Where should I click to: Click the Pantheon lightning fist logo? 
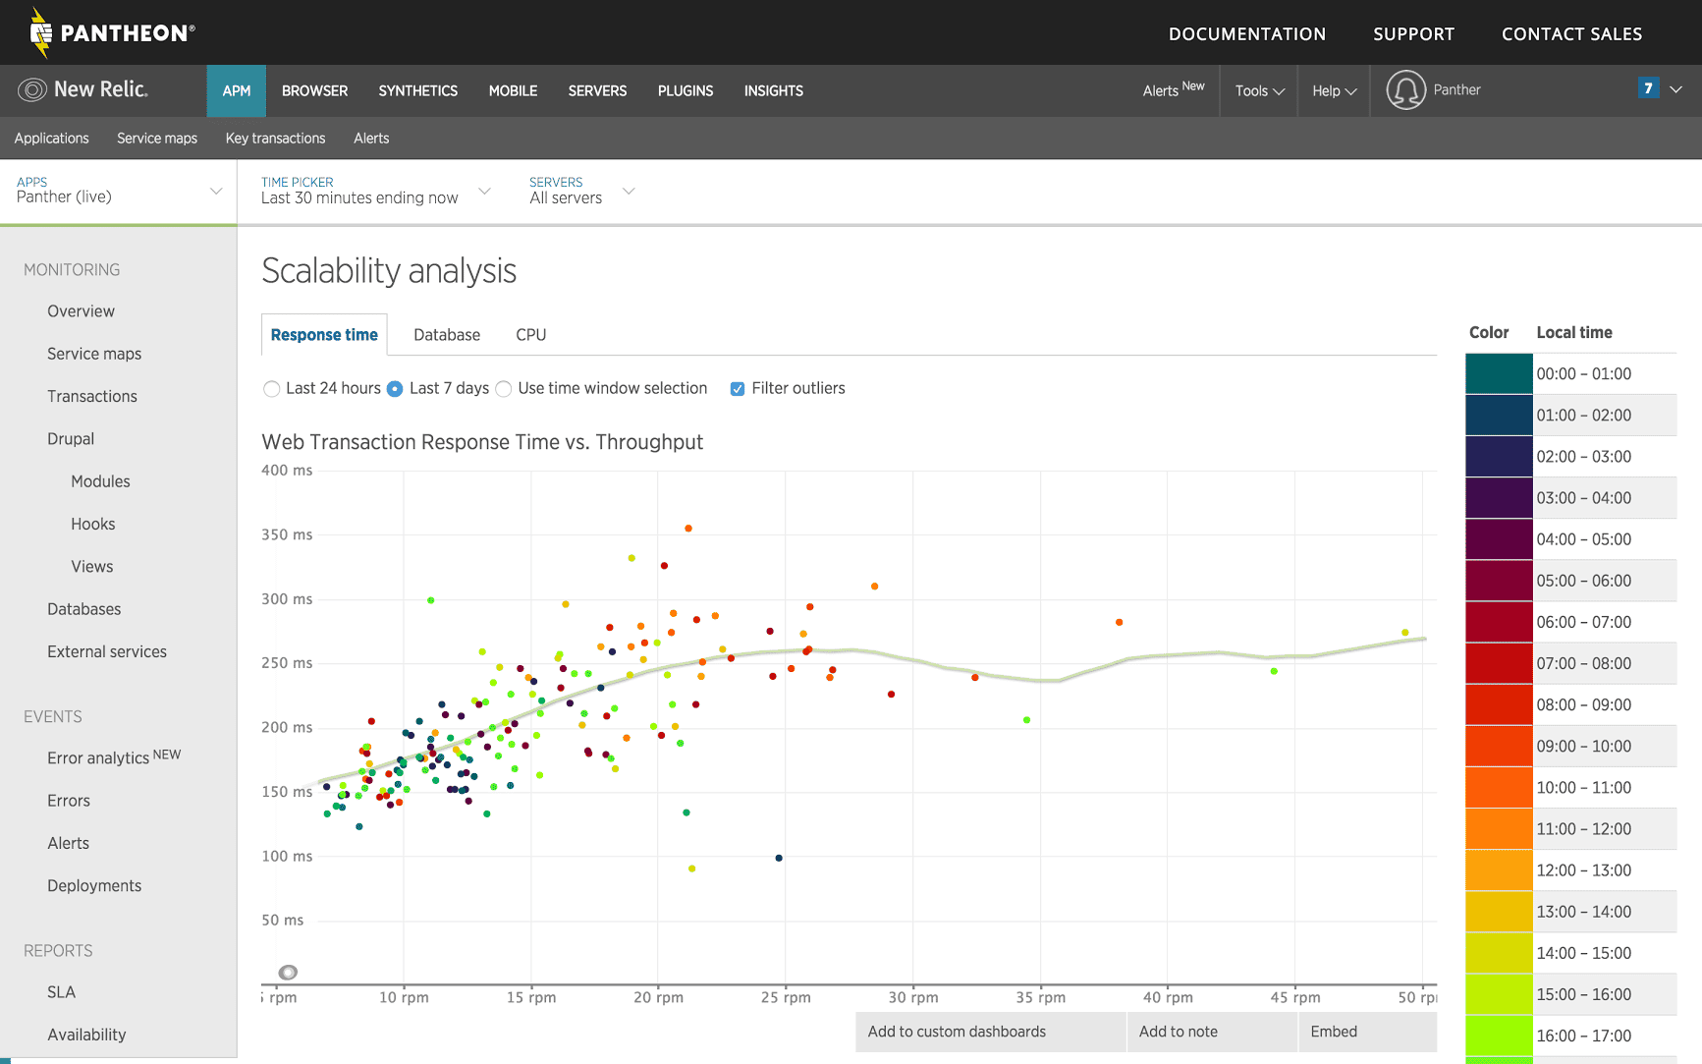(40, 32)
